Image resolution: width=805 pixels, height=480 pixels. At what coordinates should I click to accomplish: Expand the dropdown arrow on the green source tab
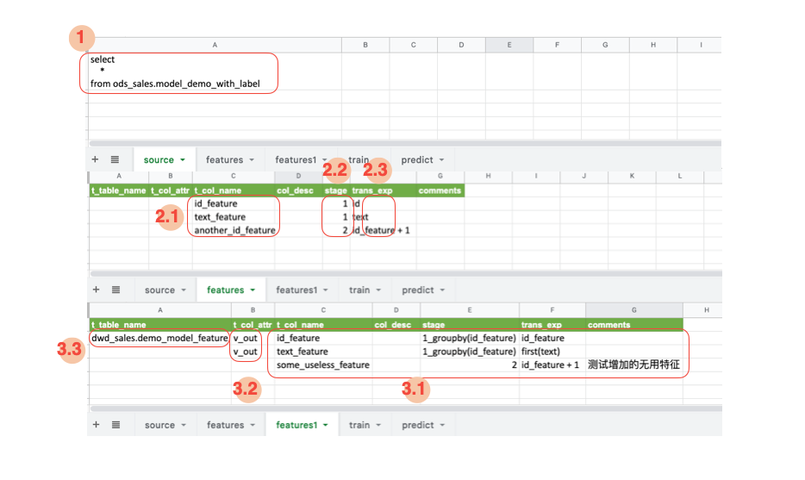pyautogui.click(x=184, y=160)
